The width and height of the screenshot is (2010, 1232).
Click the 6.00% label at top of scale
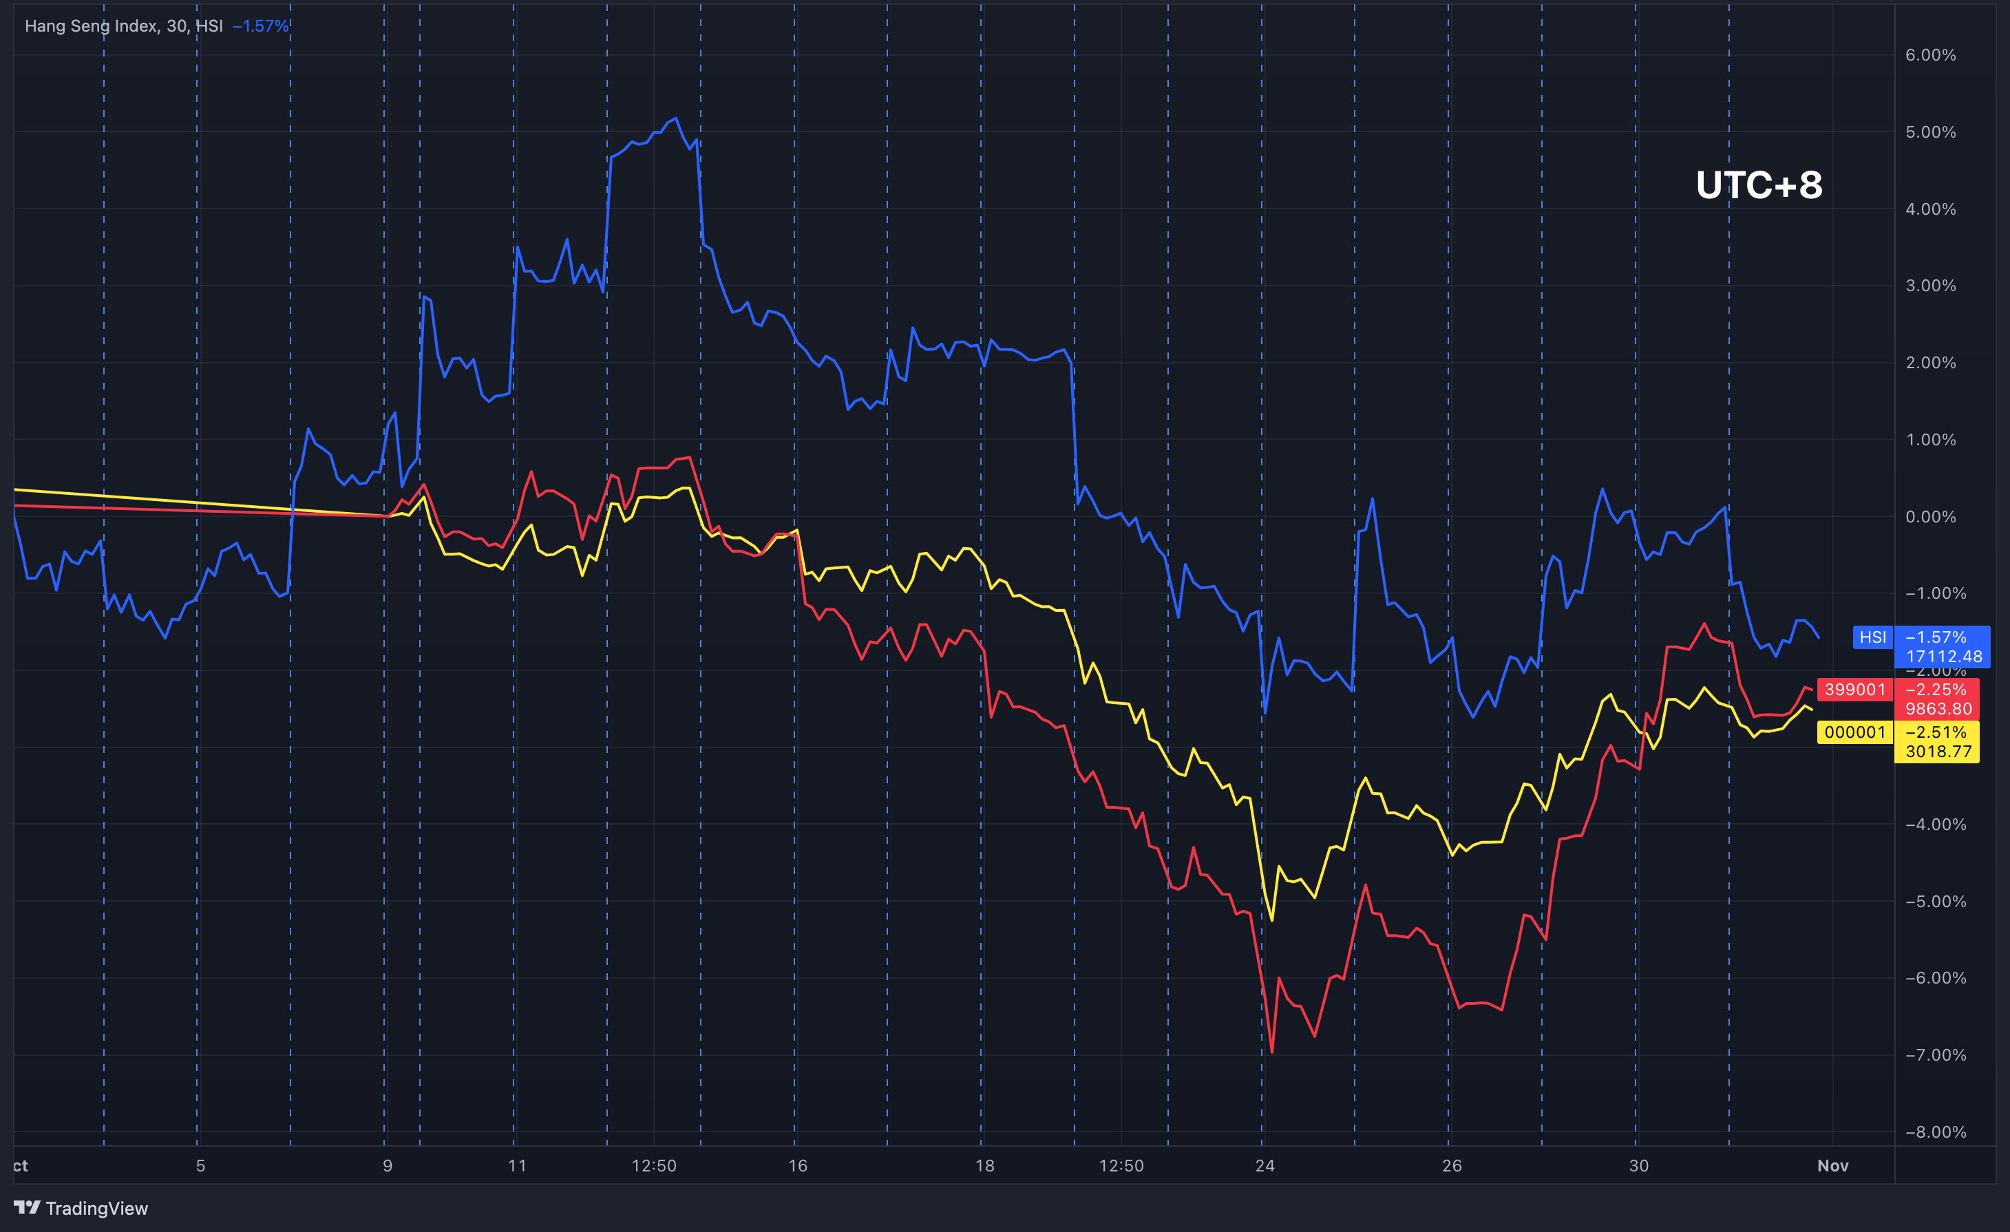coord(1932,56)
